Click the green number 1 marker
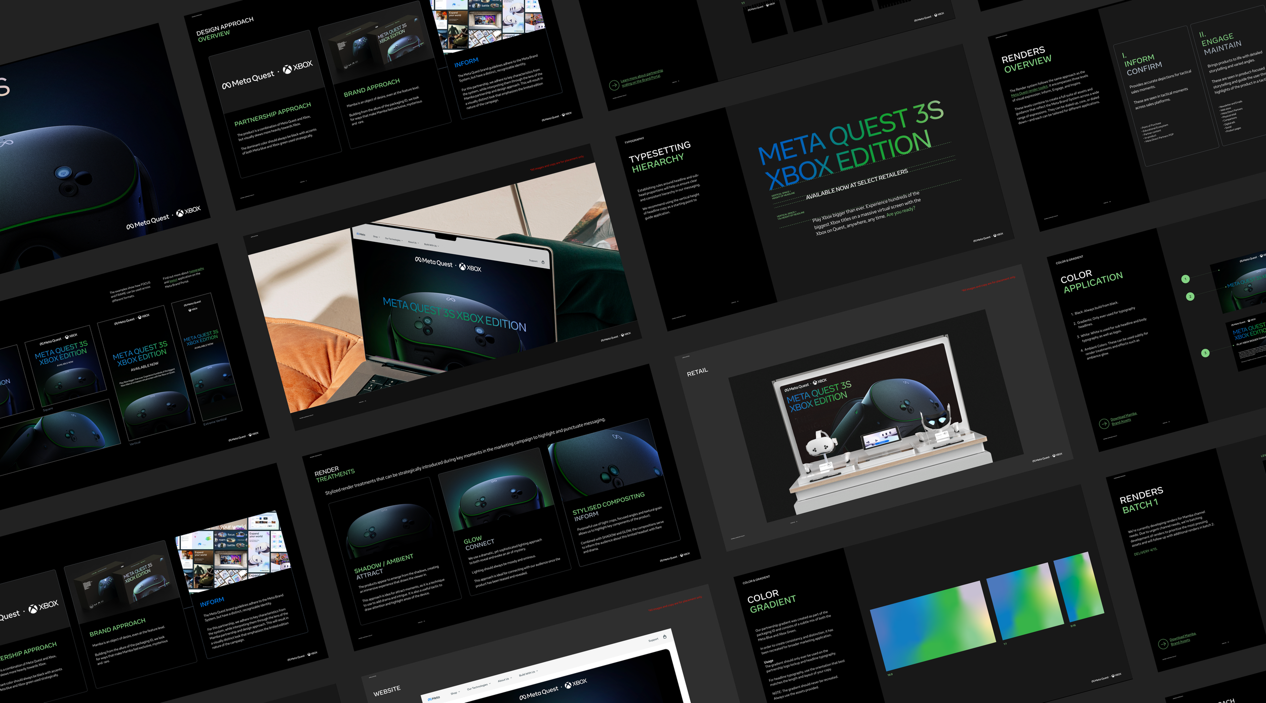The height and width of the screenshot is (703, 1266). (x=1185, y=279)
